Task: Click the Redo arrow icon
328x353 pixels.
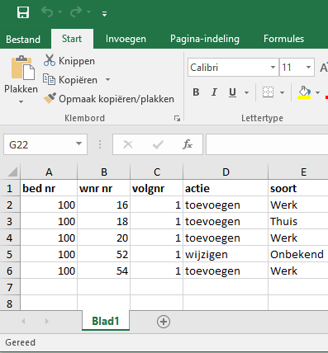Action: 76,12
